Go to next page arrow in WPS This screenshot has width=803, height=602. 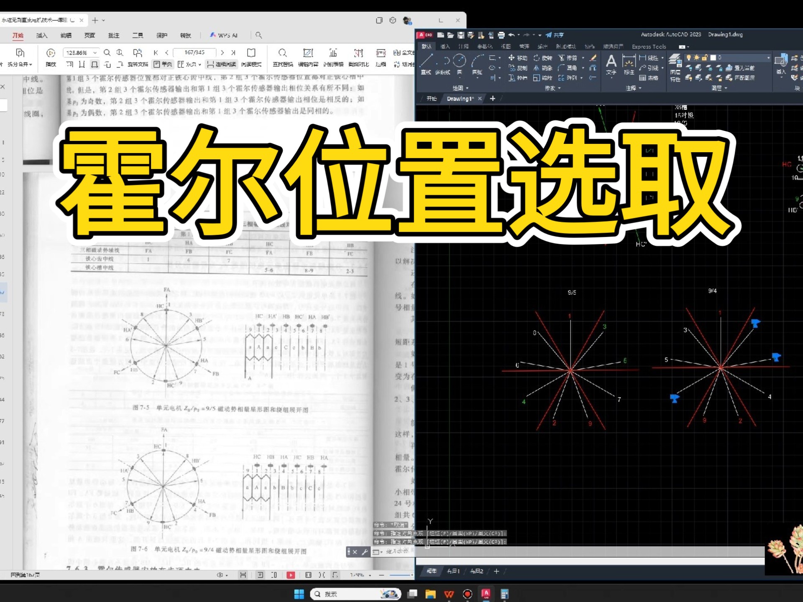pyautogui.click(x=222, y=53)
